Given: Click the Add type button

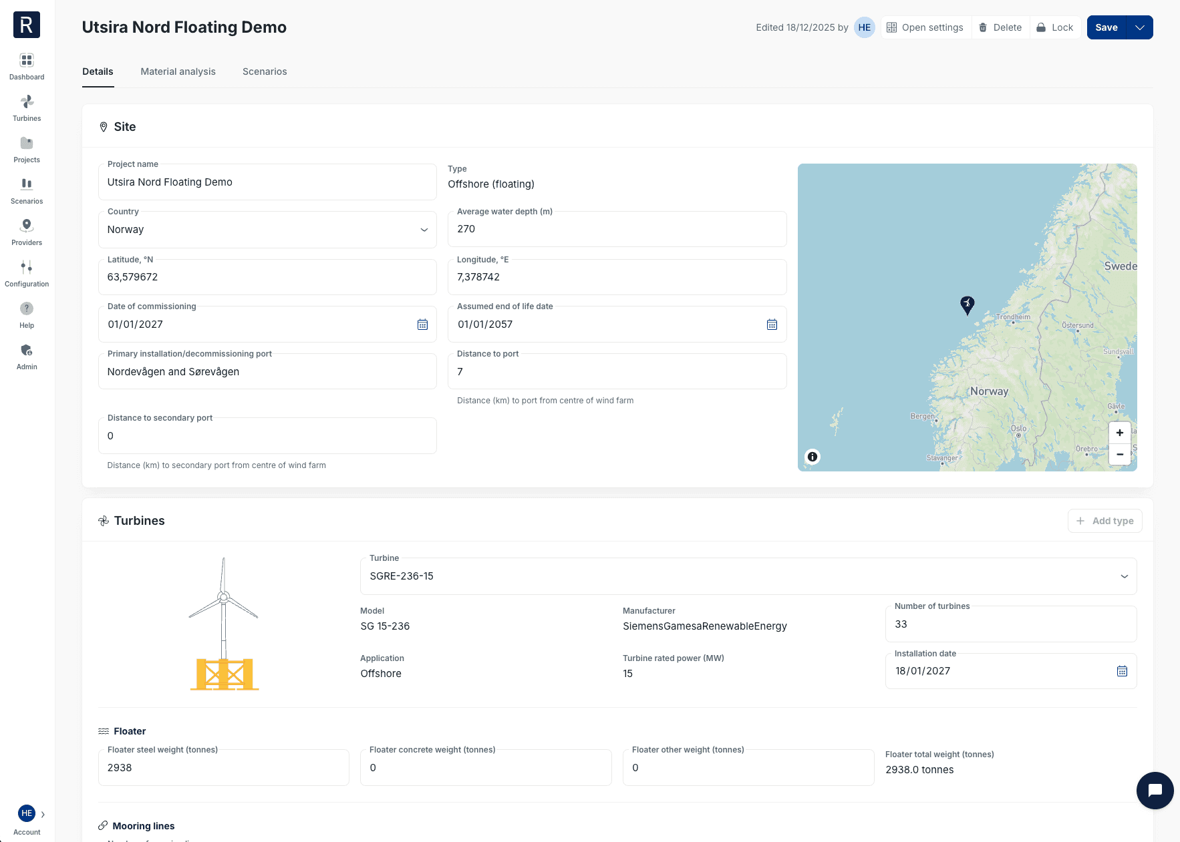Looking at the screenshot, I should pyautogui.click(x=1104, y=521).
